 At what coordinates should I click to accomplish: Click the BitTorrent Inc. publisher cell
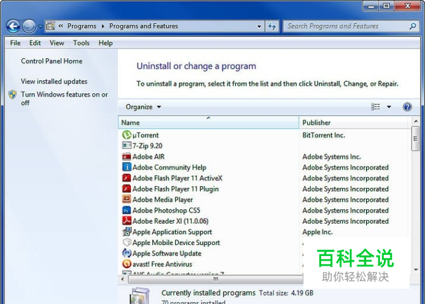click(x=324, y=135)
